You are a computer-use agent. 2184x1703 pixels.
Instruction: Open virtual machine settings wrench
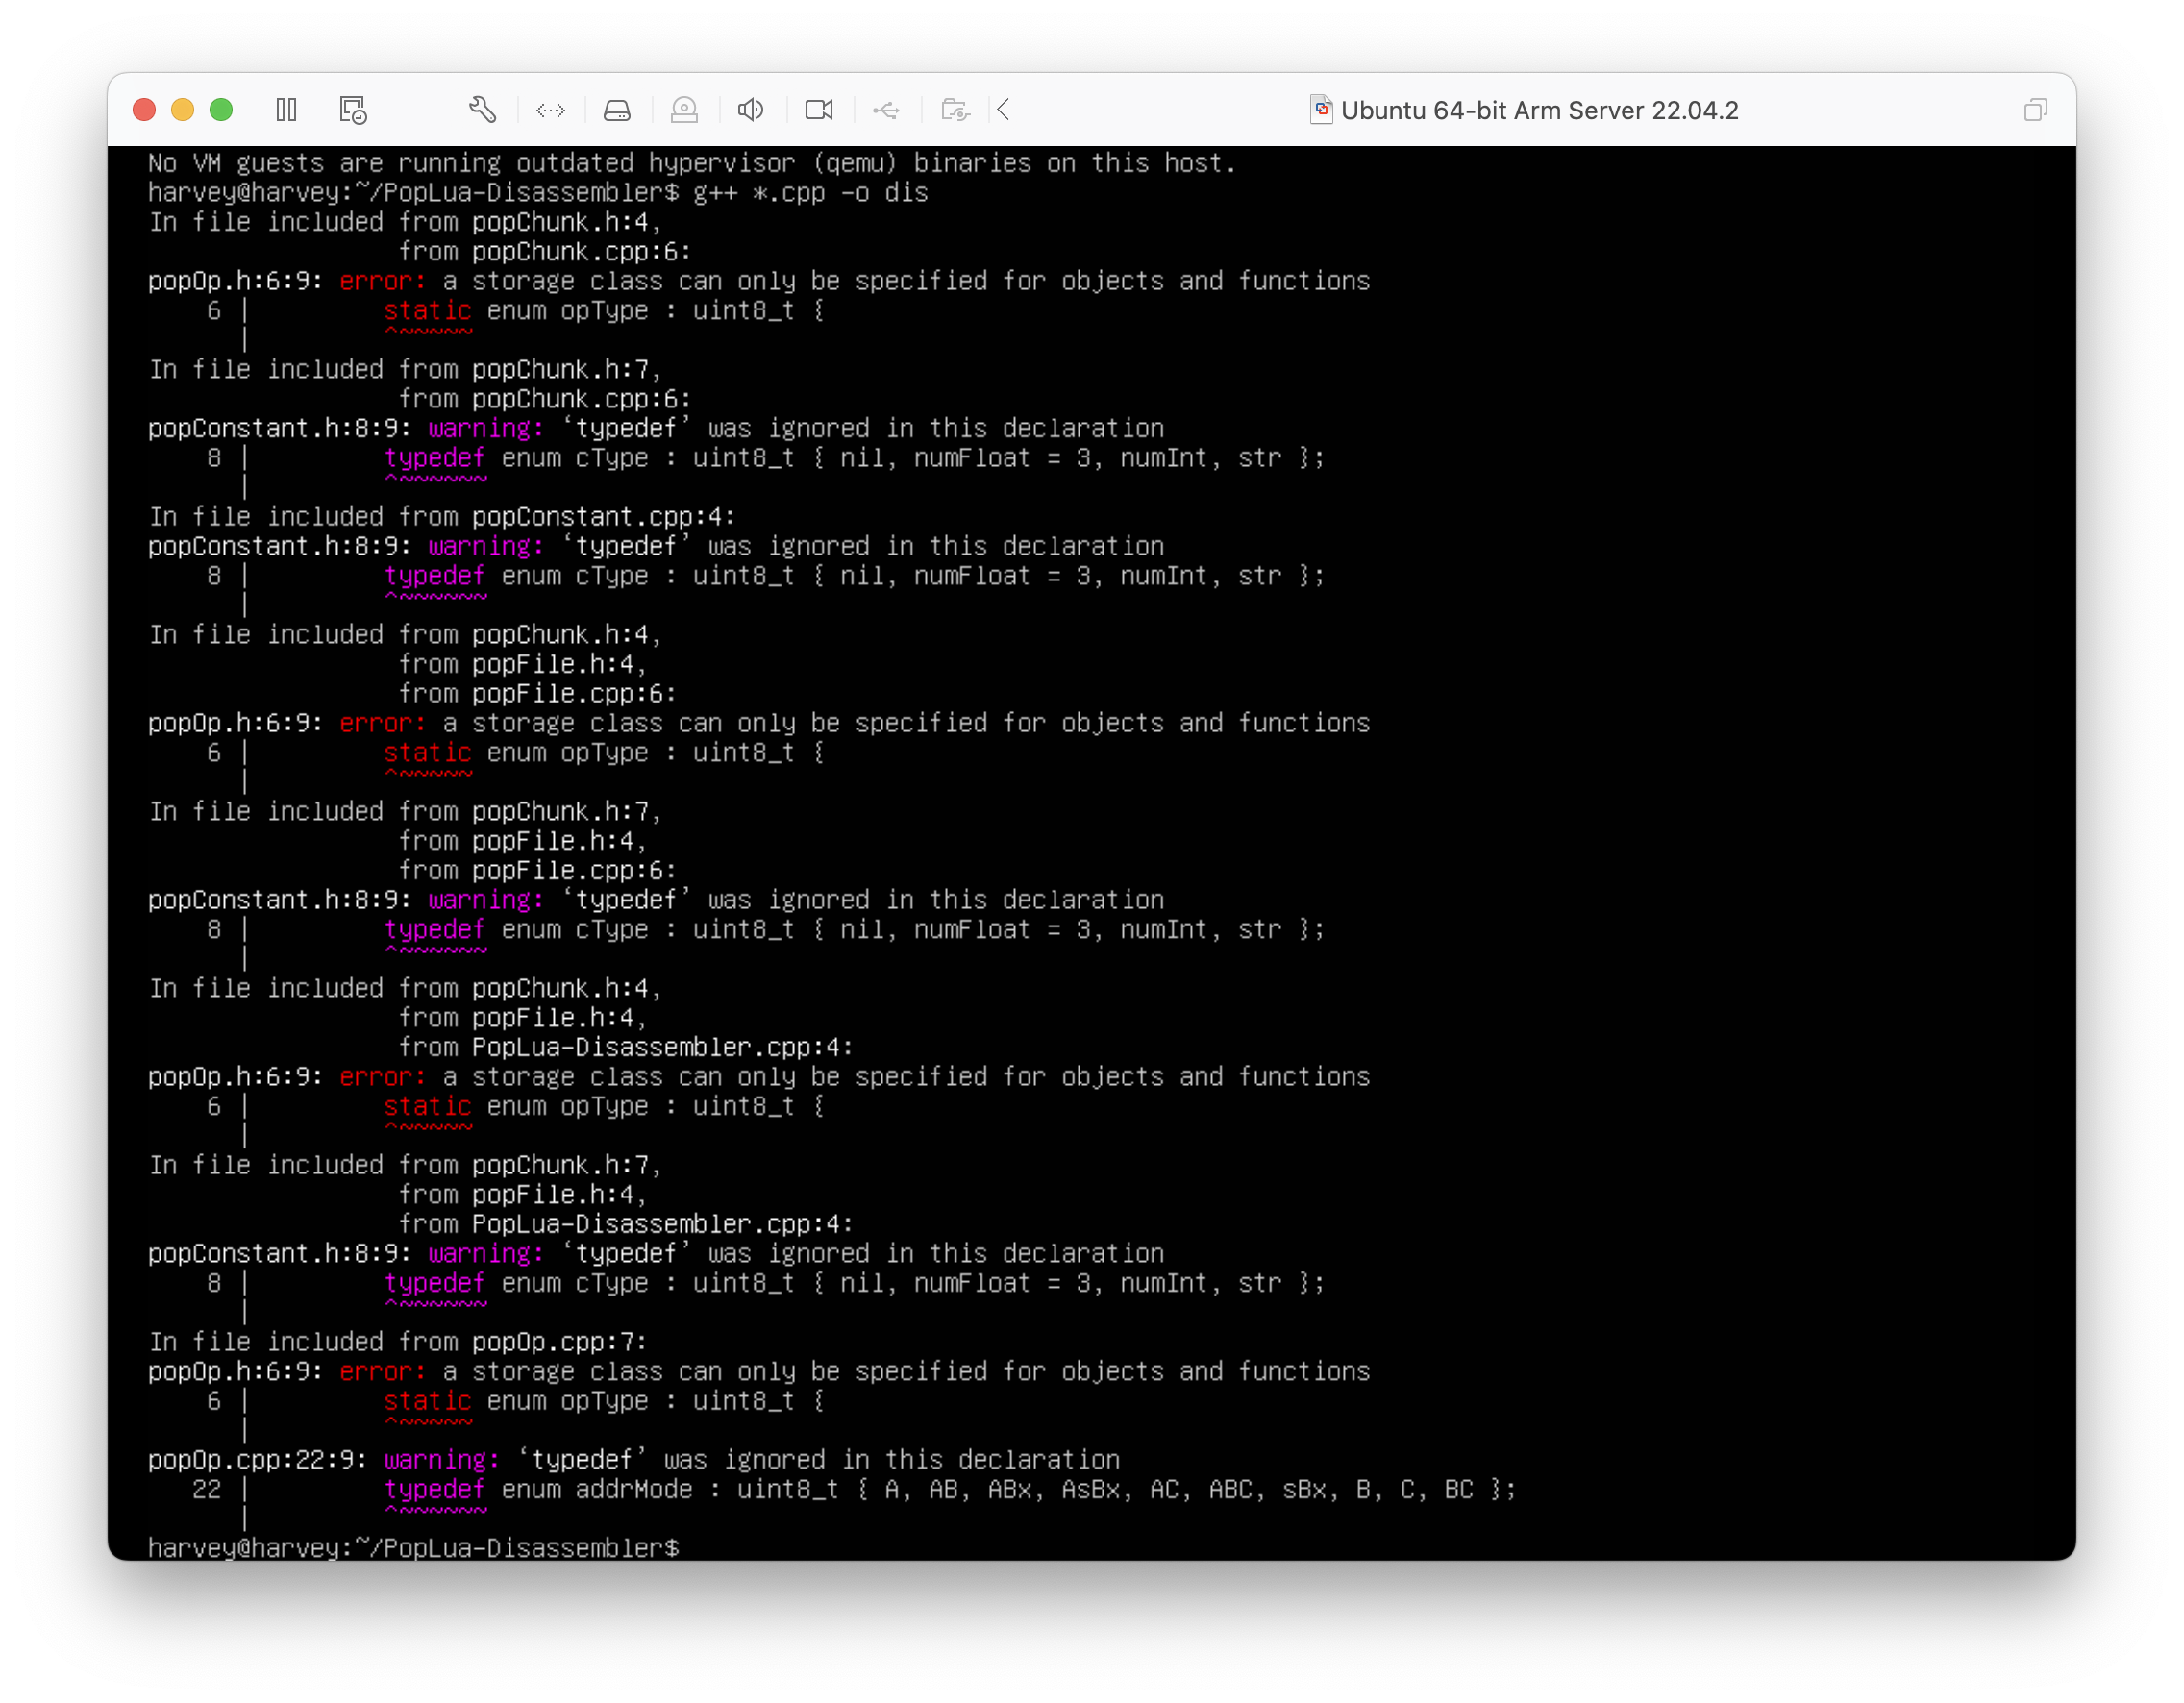(x=483, y=110)
